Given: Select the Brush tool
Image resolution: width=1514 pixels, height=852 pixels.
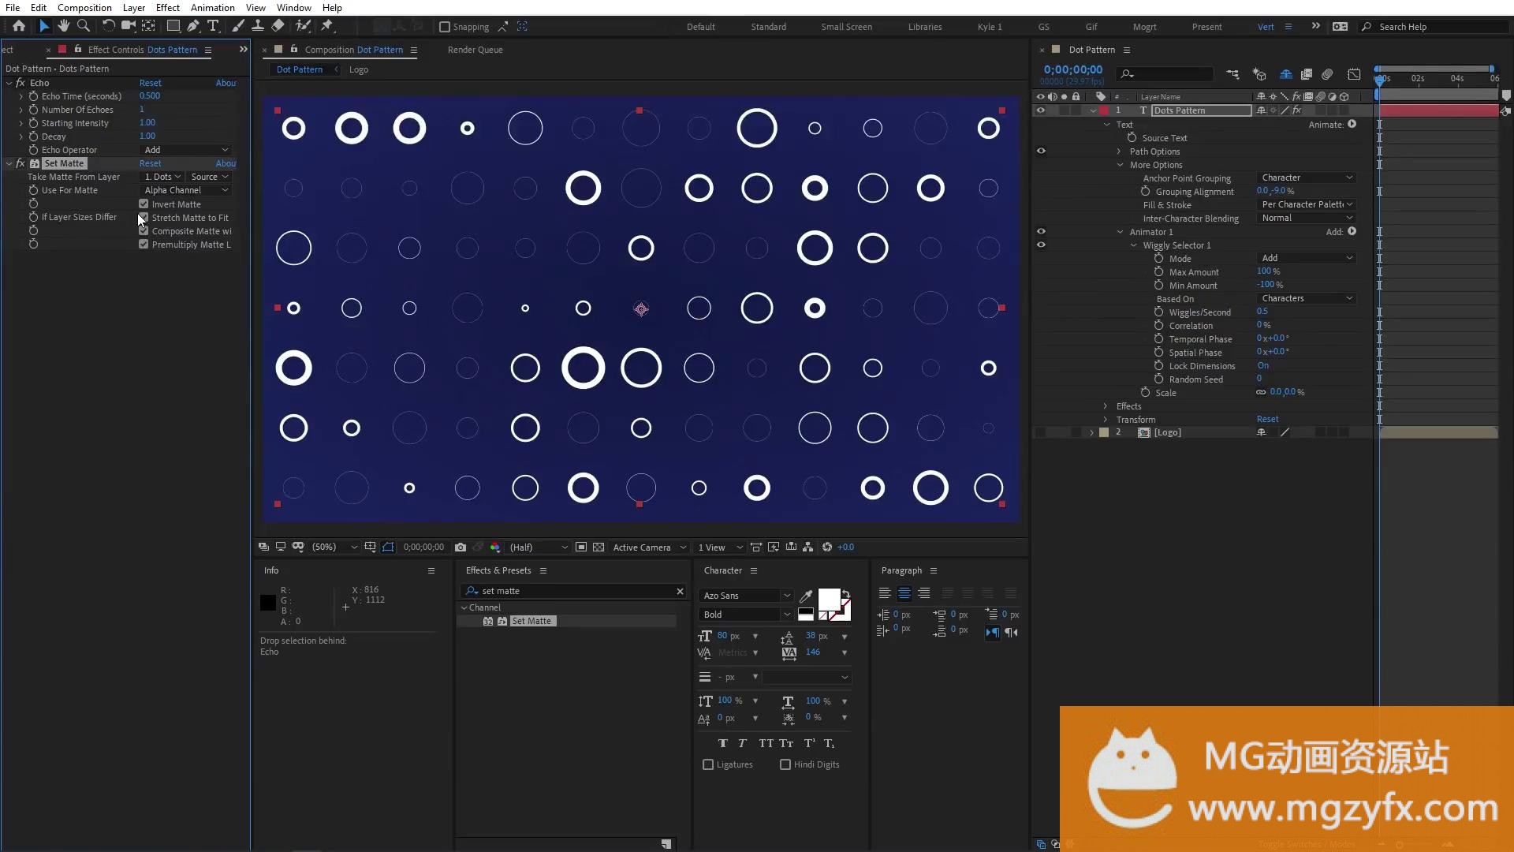Looking at the screenshot, I should click(x=238, y=26).
